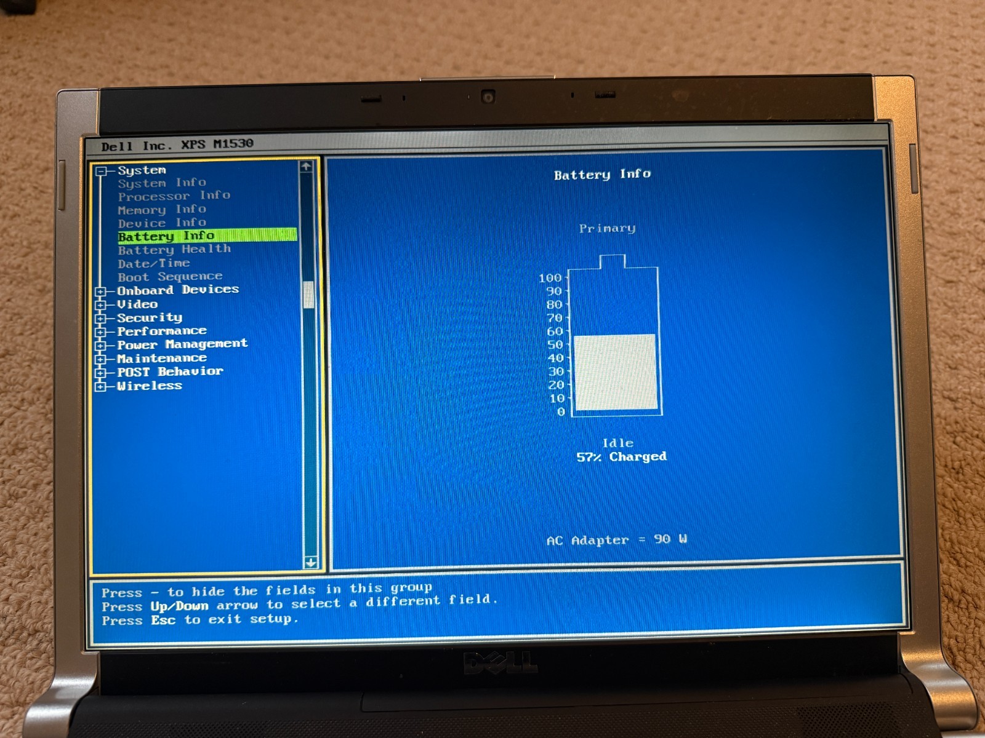Click the Video label

pos(137,304)
